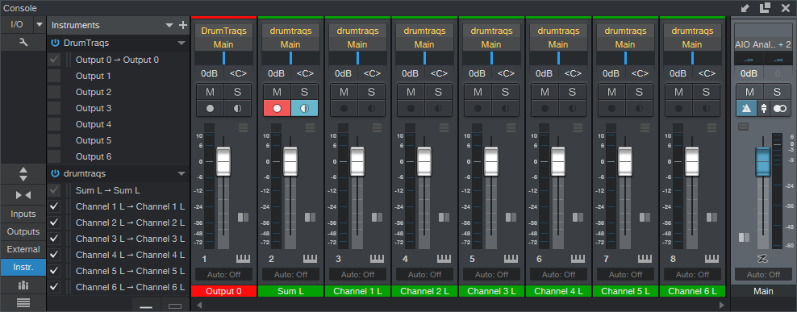Uncheck Channel 6 L output
The height and width of the screenshot is (312, 797).
pos(54,287)
